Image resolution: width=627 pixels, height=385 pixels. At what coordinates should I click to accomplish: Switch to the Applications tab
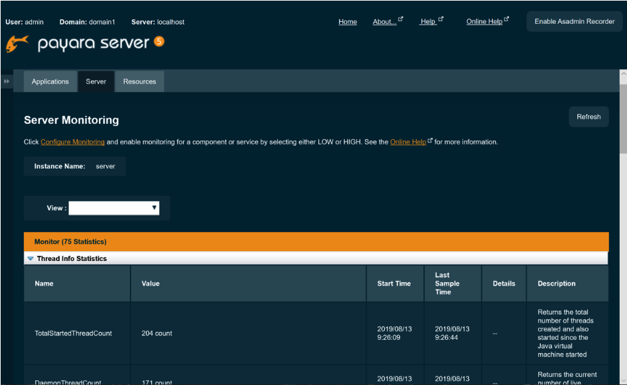tap(50, 82)
